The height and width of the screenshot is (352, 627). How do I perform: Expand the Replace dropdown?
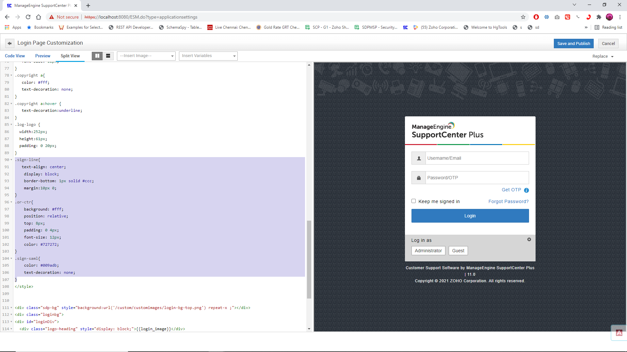tap(603, 56)
